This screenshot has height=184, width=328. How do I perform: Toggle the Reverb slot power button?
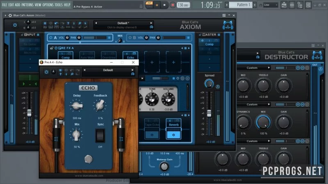[173, 135]
